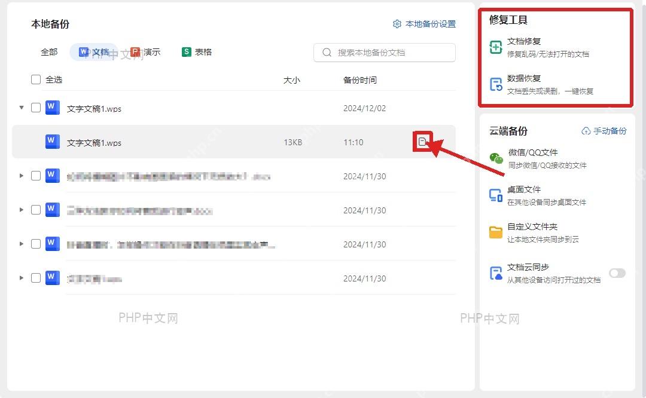The width and height of the screenshot is (646, 398).
Task: Click the magnifier icon in the search box
Action: click(x=327, y=52)
